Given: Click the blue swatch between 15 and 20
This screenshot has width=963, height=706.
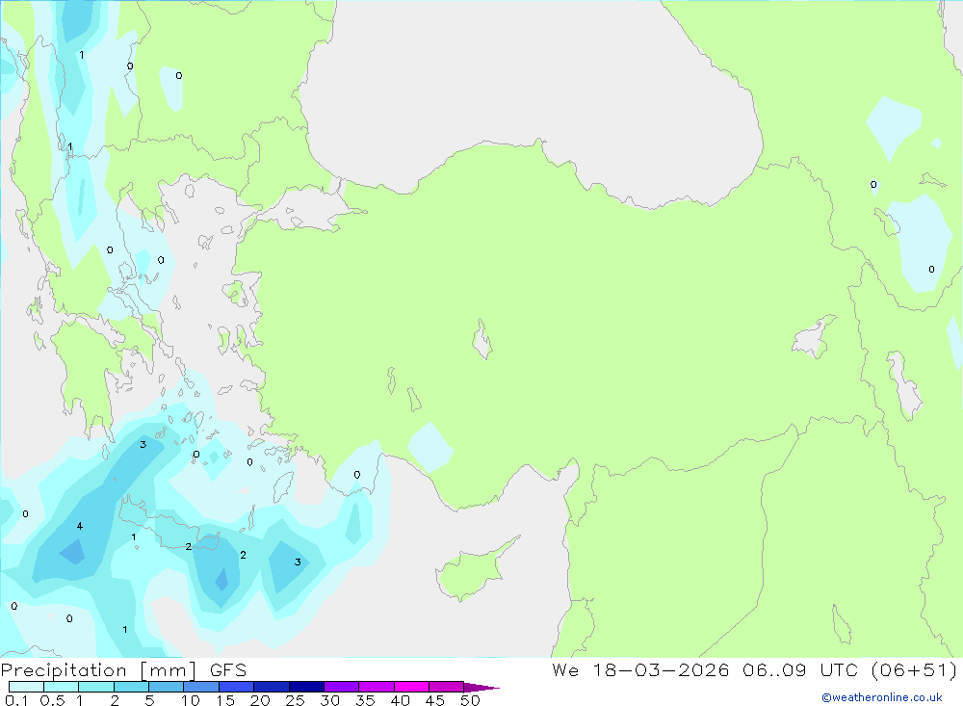Looking at the screenshot, I should [x=237, y=687].
